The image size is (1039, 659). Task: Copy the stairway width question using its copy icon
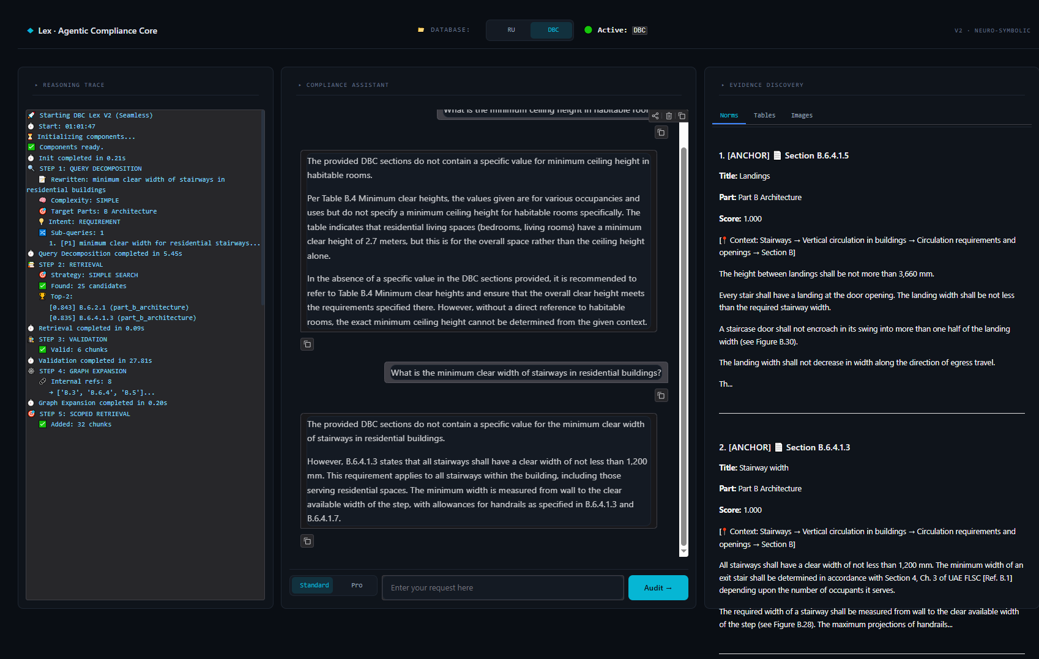tap(661, 395)
